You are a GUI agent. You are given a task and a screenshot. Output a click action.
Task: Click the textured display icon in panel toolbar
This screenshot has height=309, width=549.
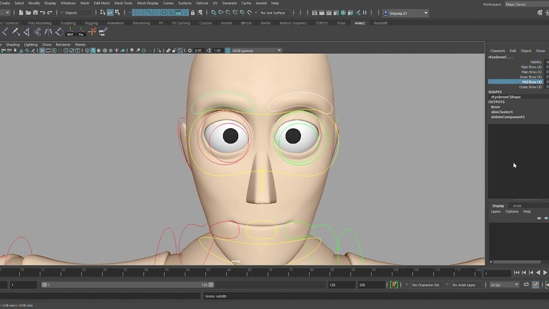pyautogui.click(x=105, y=50)
